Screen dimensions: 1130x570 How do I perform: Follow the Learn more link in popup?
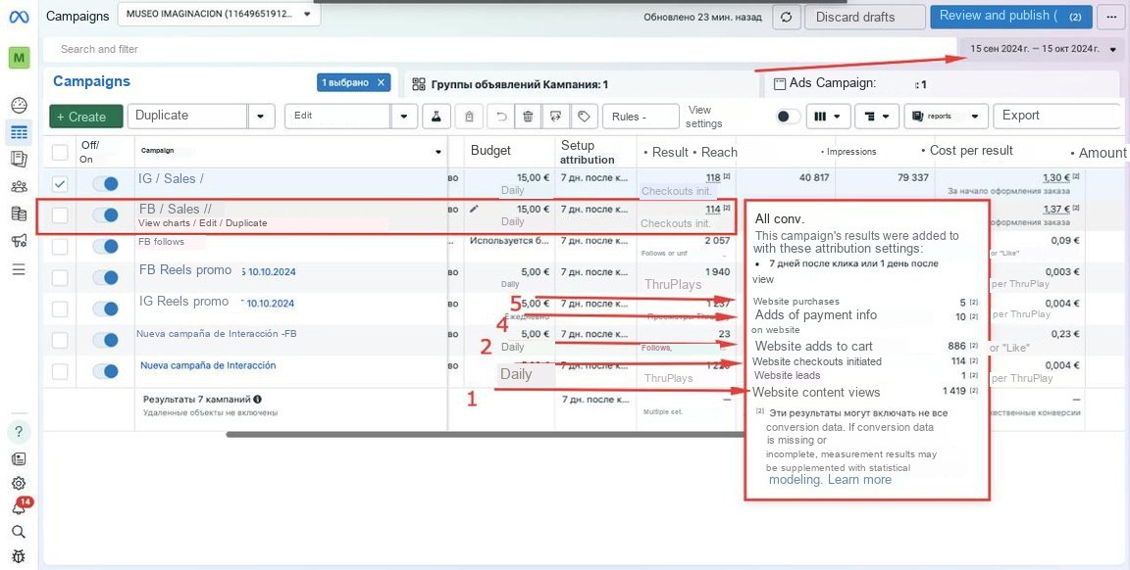[x=859, y=479]
